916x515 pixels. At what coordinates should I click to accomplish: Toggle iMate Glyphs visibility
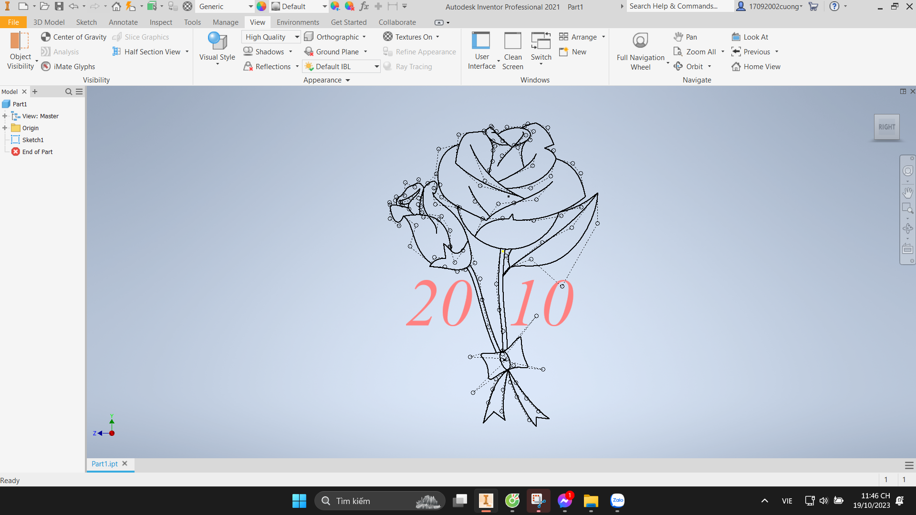point(46,67)
